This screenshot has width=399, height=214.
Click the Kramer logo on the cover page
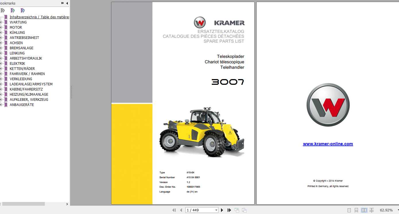(219, 22)
